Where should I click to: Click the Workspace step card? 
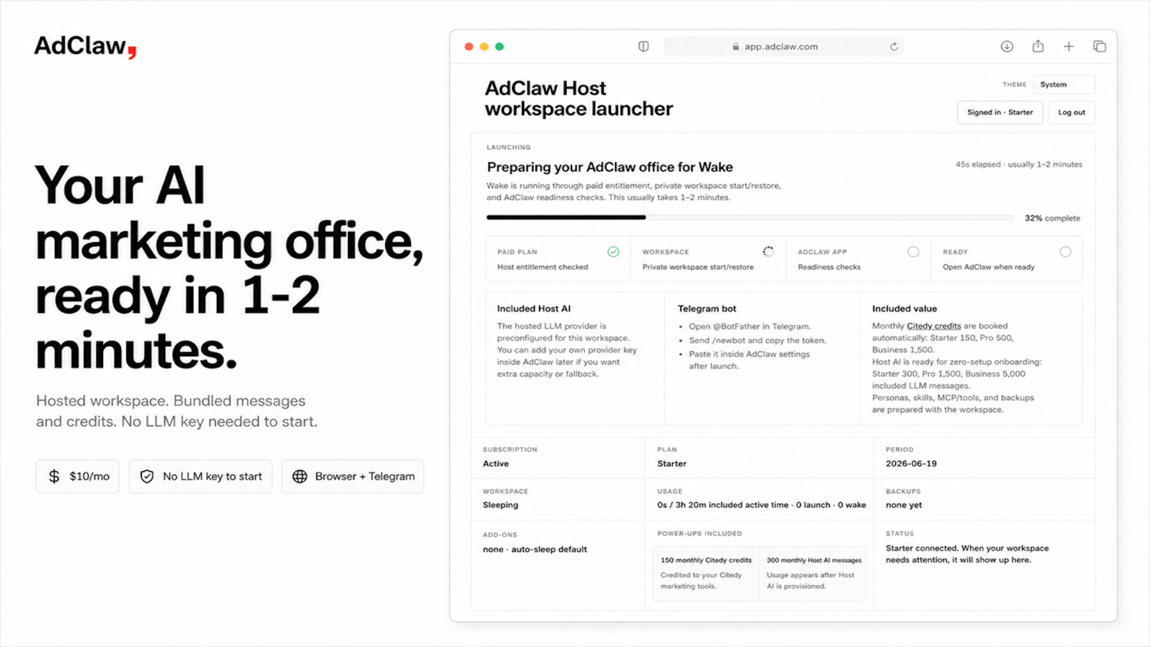(708, 259)
